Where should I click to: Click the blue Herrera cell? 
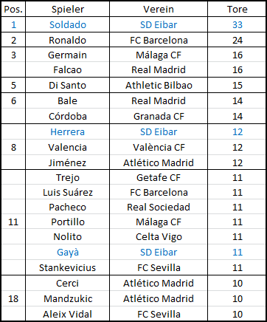click(67, 131)
